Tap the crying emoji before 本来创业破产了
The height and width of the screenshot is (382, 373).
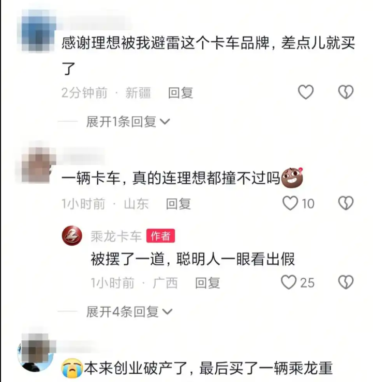72,368
